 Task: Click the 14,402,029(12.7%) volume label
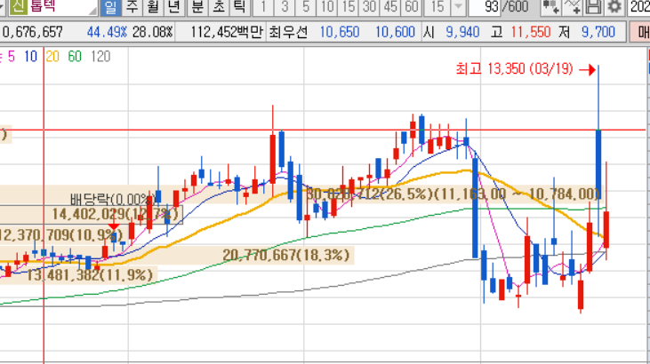click(116, 214)
